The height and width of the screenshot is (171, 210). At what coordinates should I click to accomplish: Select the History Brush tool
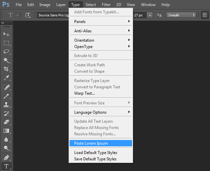pyautogui.click(x=6, y=113)
